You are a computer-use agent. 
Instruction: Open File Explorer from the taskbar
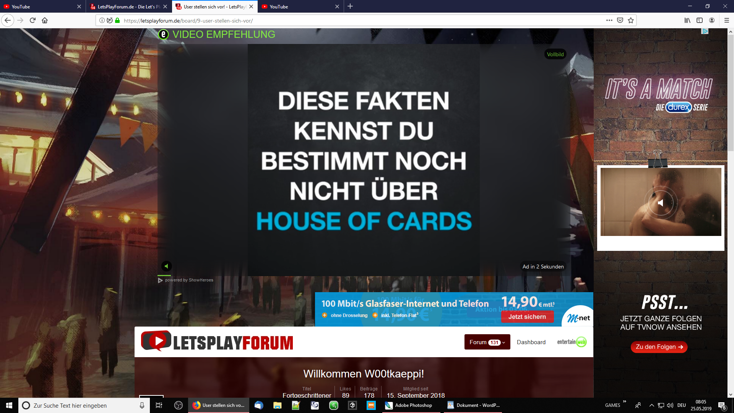pyautogui.click(x=278, y=405)
